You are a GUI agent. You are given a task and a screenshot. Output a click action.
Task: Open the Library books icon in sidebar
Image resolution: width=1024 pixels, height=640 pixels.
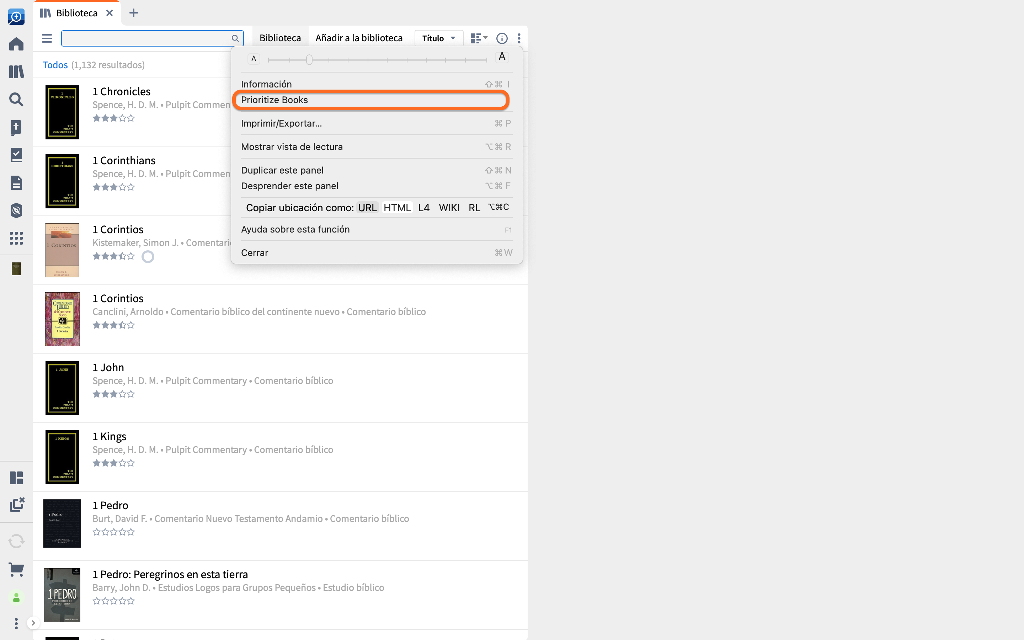(16, 71)
